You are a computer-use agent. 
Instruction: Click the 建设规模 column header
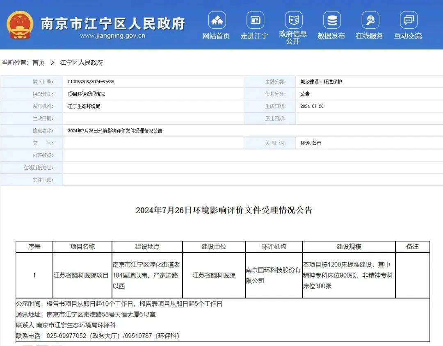(349, 246)
